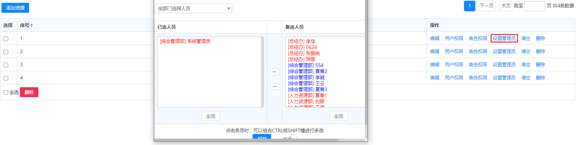Open 用户权限 for row 3
The width and height of the screenshot is (578, 145).
pos(454,65)
